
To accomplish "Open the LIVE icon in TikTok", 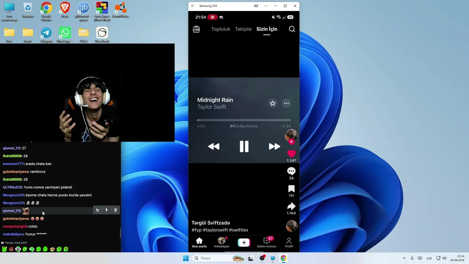I will point(196,29).
